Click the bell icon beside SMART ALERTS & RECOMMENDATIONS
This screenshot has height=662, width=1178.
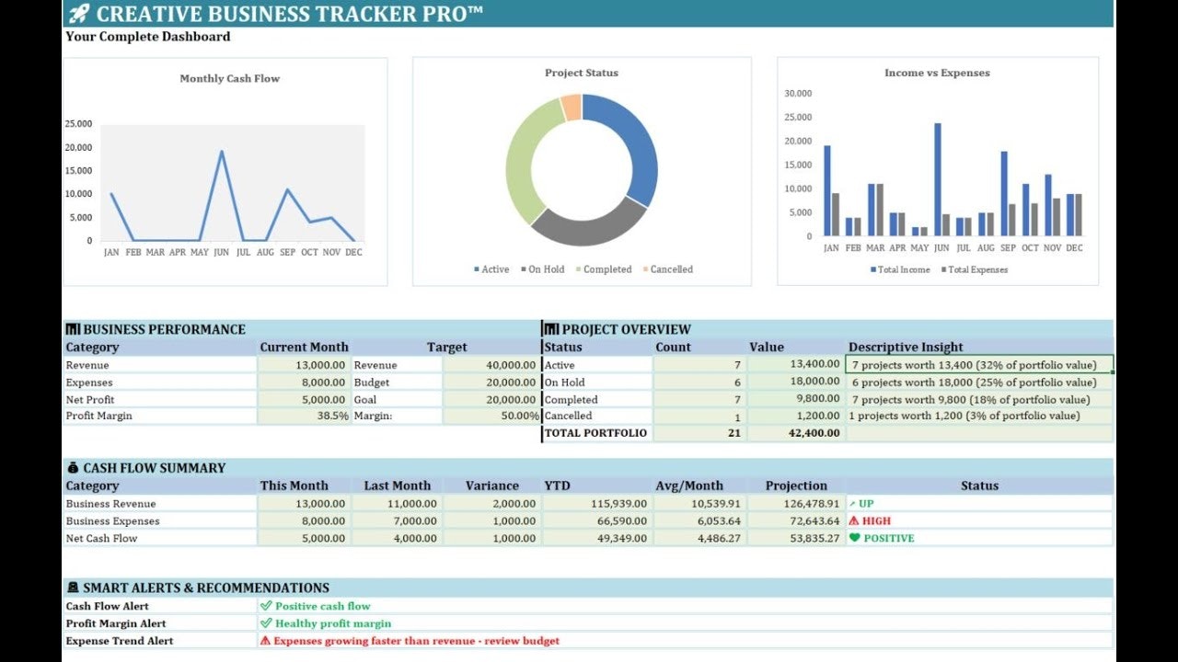[x=74, y=588]
